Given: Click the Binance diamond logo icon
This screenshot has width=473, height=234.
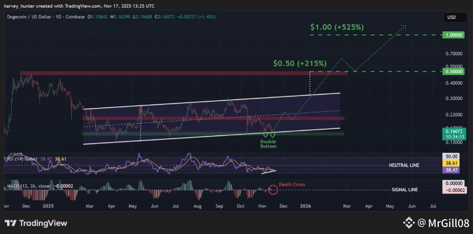Looking at the screenshot, I should point(409,223).
